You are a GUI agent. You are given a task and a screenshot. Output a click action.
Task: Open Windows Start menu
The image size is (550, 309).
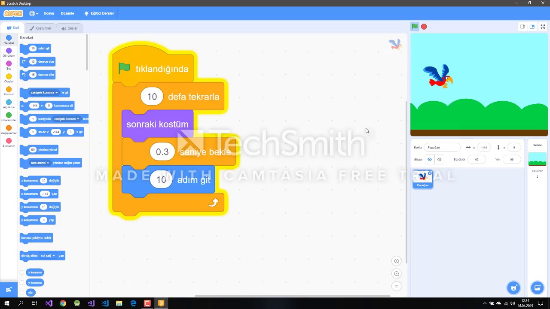click(7, 303)
